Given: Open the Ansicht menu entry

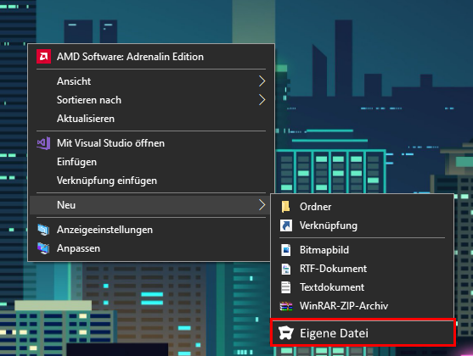Looking at the screenshot, I should [151, 81].
